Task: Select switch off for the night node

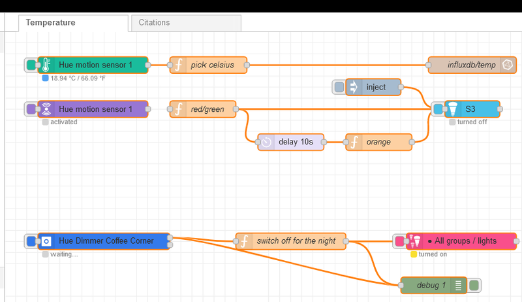Action: [290, 241]
